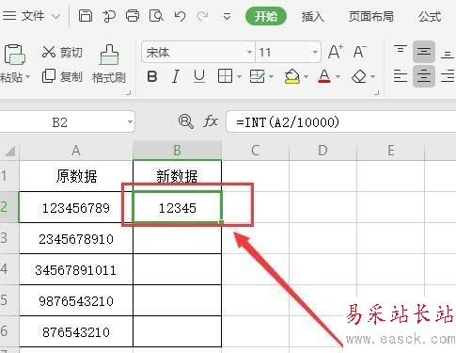Set left horizontal text alignment

point(401,76)
